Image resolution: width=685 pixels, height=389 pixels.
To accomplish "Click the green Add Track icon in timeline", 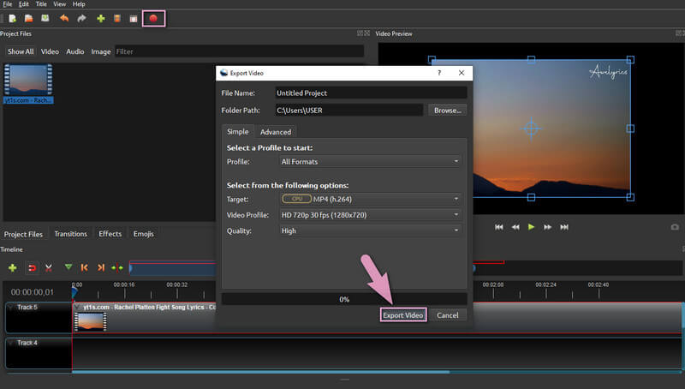I will 13,267.
